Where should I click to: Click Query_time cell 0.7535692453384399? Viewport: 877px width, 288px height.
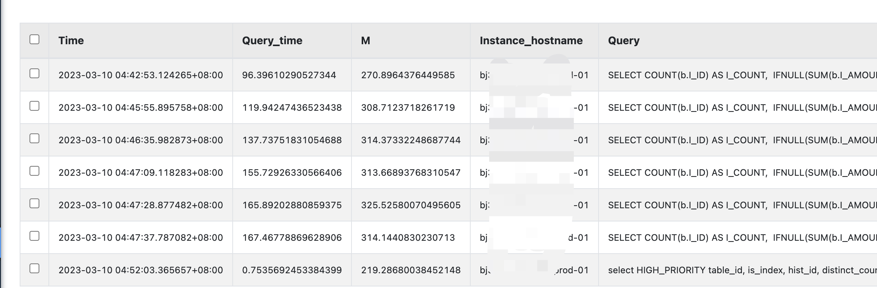(x=292, y=270)
